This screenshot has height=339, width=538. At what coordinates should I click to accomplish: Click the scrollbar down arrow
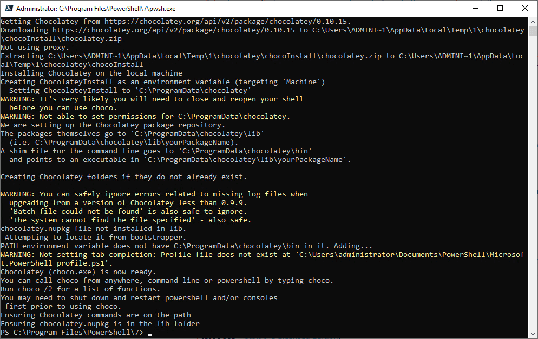coord(533,334)
